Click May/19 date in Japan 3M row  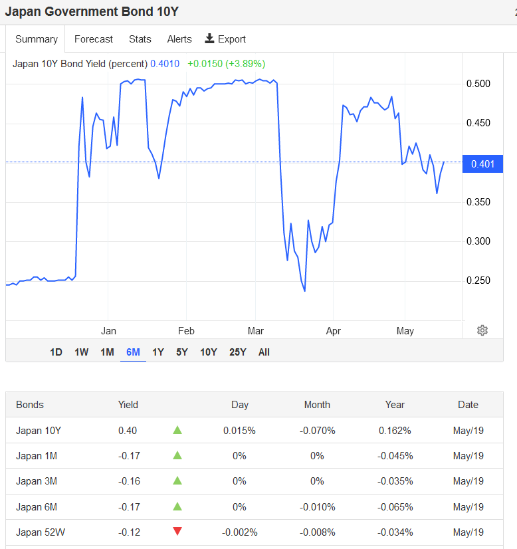pos(468,481)
